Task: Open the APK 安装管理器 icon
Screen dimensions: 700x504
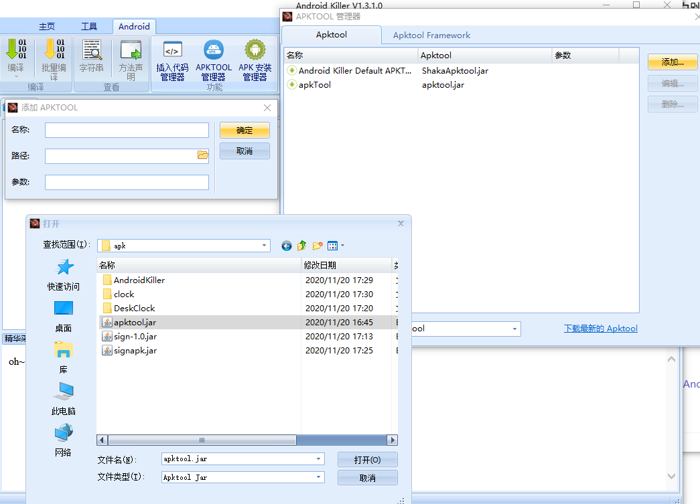Action: (x=255, y=60)
